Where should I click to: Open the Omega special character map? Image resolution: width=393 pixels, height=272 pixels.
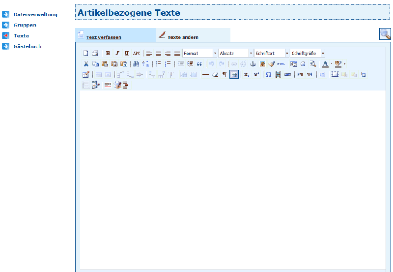(x=268, y=75)
